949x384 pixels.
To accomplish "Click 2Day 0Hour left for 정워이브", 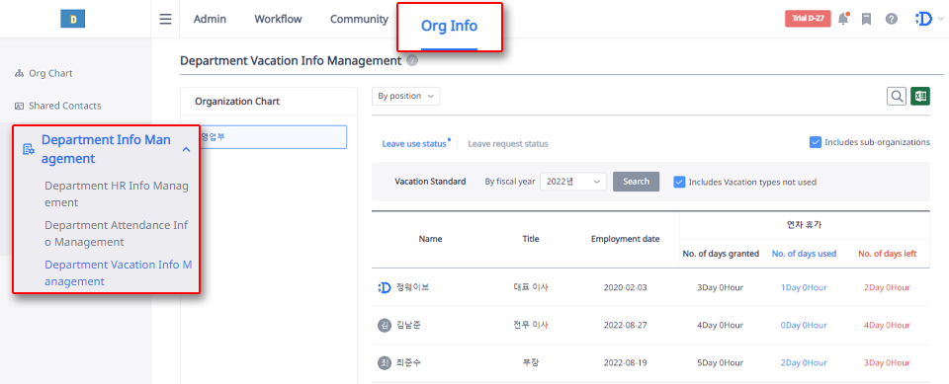I will point(888,288).
